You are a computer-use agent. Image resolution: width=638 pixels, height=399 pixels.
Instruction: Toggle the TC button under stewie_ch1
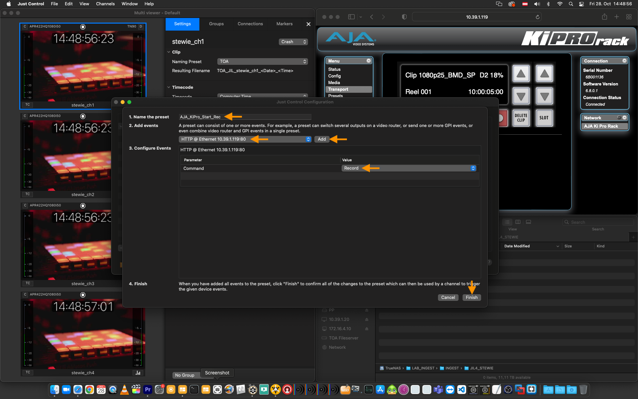[28, 105]
